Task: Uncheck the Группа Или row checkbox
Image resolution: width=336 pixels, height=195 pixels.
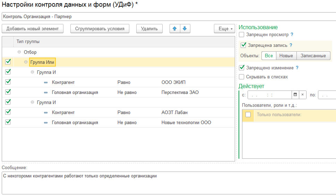Action: click(x=8, y=62)
